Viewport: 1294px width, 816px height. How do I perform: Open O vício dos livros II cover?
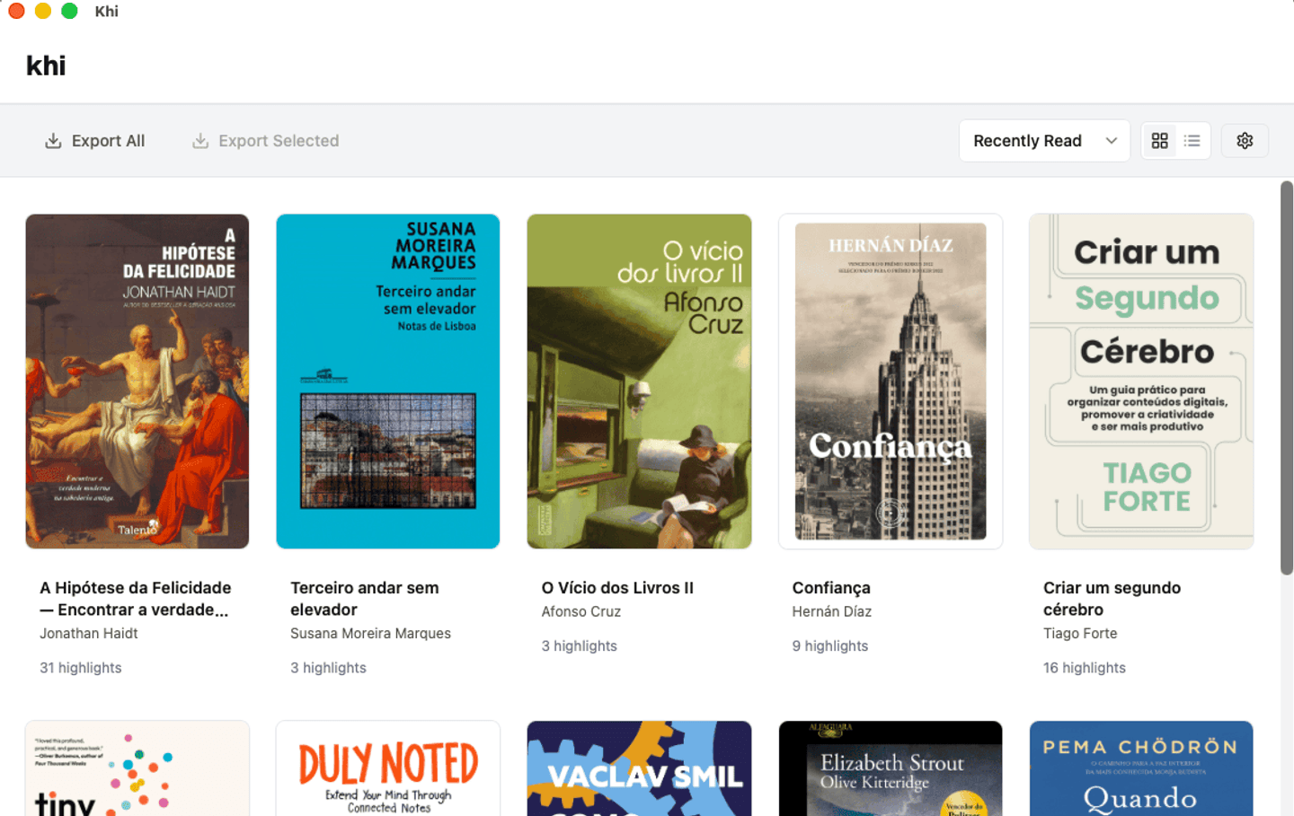click(639, 381)
